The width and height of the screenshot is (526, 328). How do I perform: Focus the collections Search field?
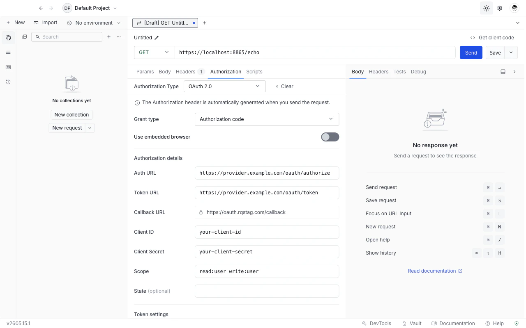pos(67,37)
